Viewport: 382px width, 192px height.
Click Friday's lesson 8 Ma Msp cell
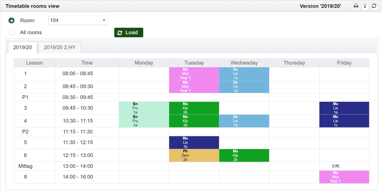344,177
